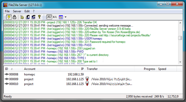Toggle /C/ path display style
The height and width of the screenshot is (102, 186).
point(49,17)
